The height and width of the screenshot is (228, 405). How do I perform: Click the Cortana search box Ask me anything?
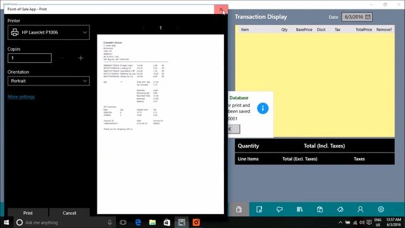point(65,222)
